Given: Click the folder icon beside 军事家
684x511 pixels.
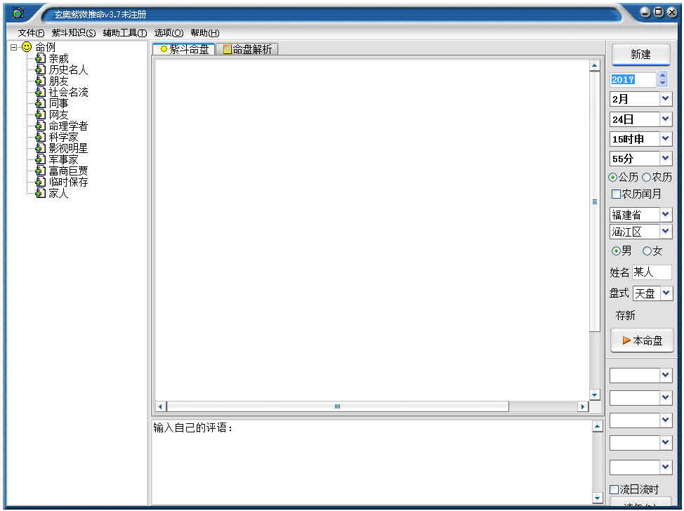Looking at the screenshot, I should coord(40,159).
